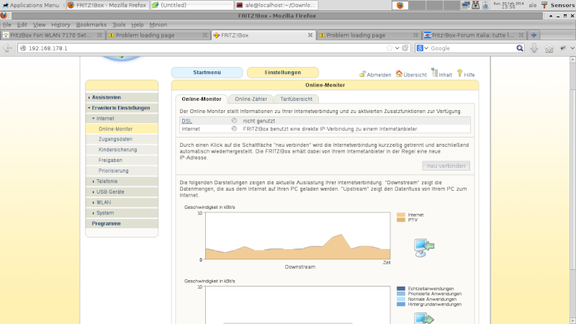Open the Applications Menu
Image resolution: width=576 pixels, height=324 pixels.
point(31,5)
